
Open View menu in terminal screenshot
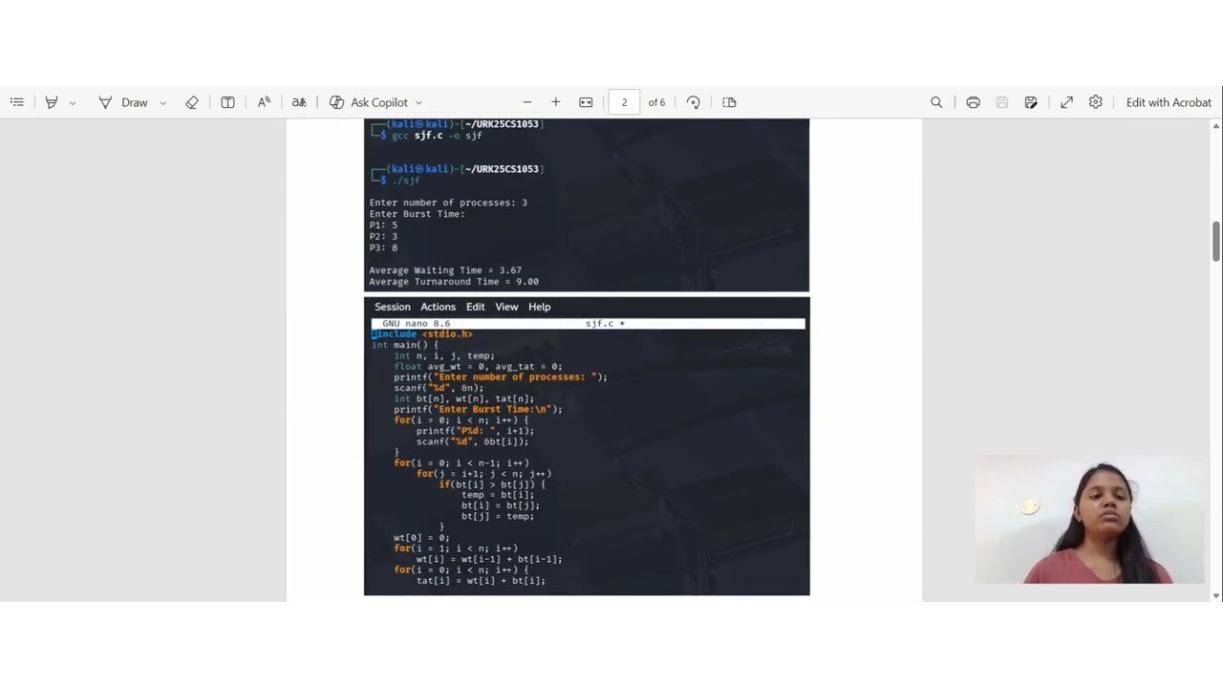(x=506, y=307)
